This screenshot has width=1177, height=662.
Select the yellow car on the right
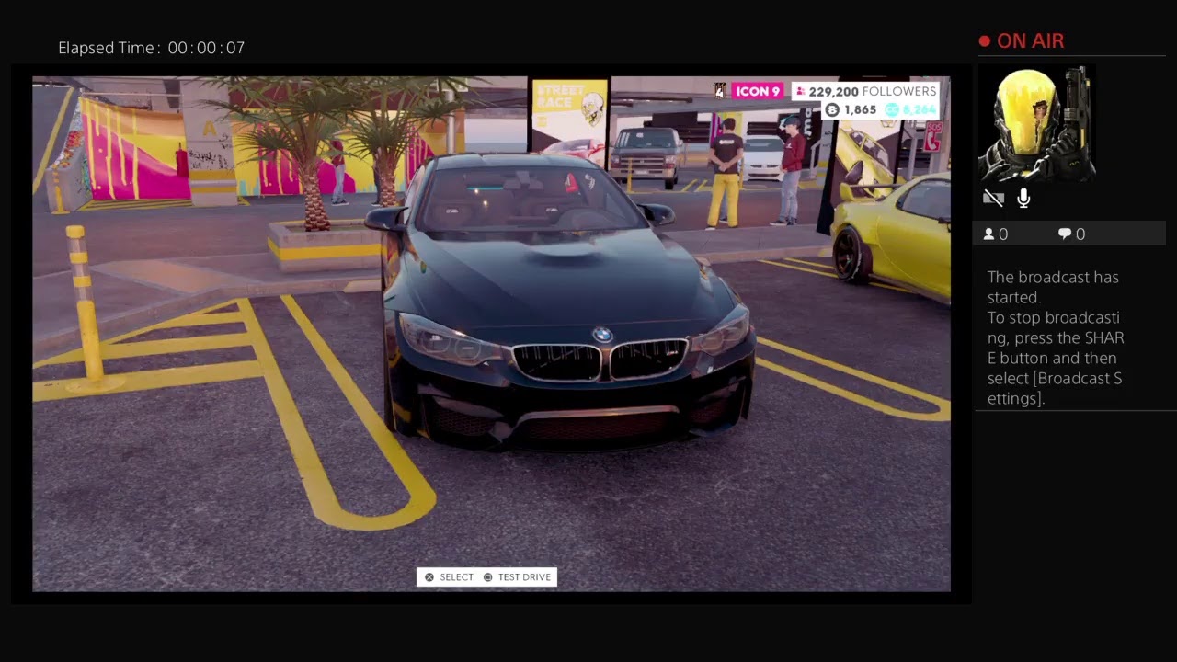coord(892,234)
